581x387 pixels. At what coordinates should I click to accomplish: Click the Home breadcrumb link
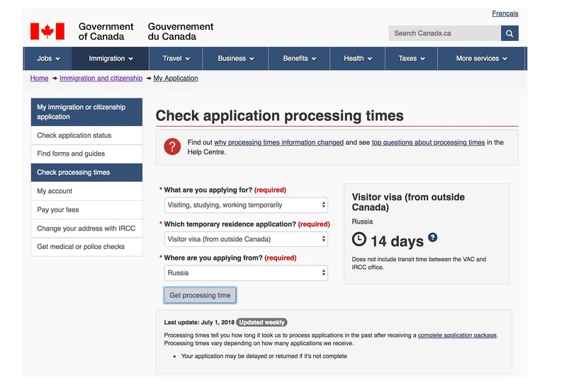click(x=39, y=79)
